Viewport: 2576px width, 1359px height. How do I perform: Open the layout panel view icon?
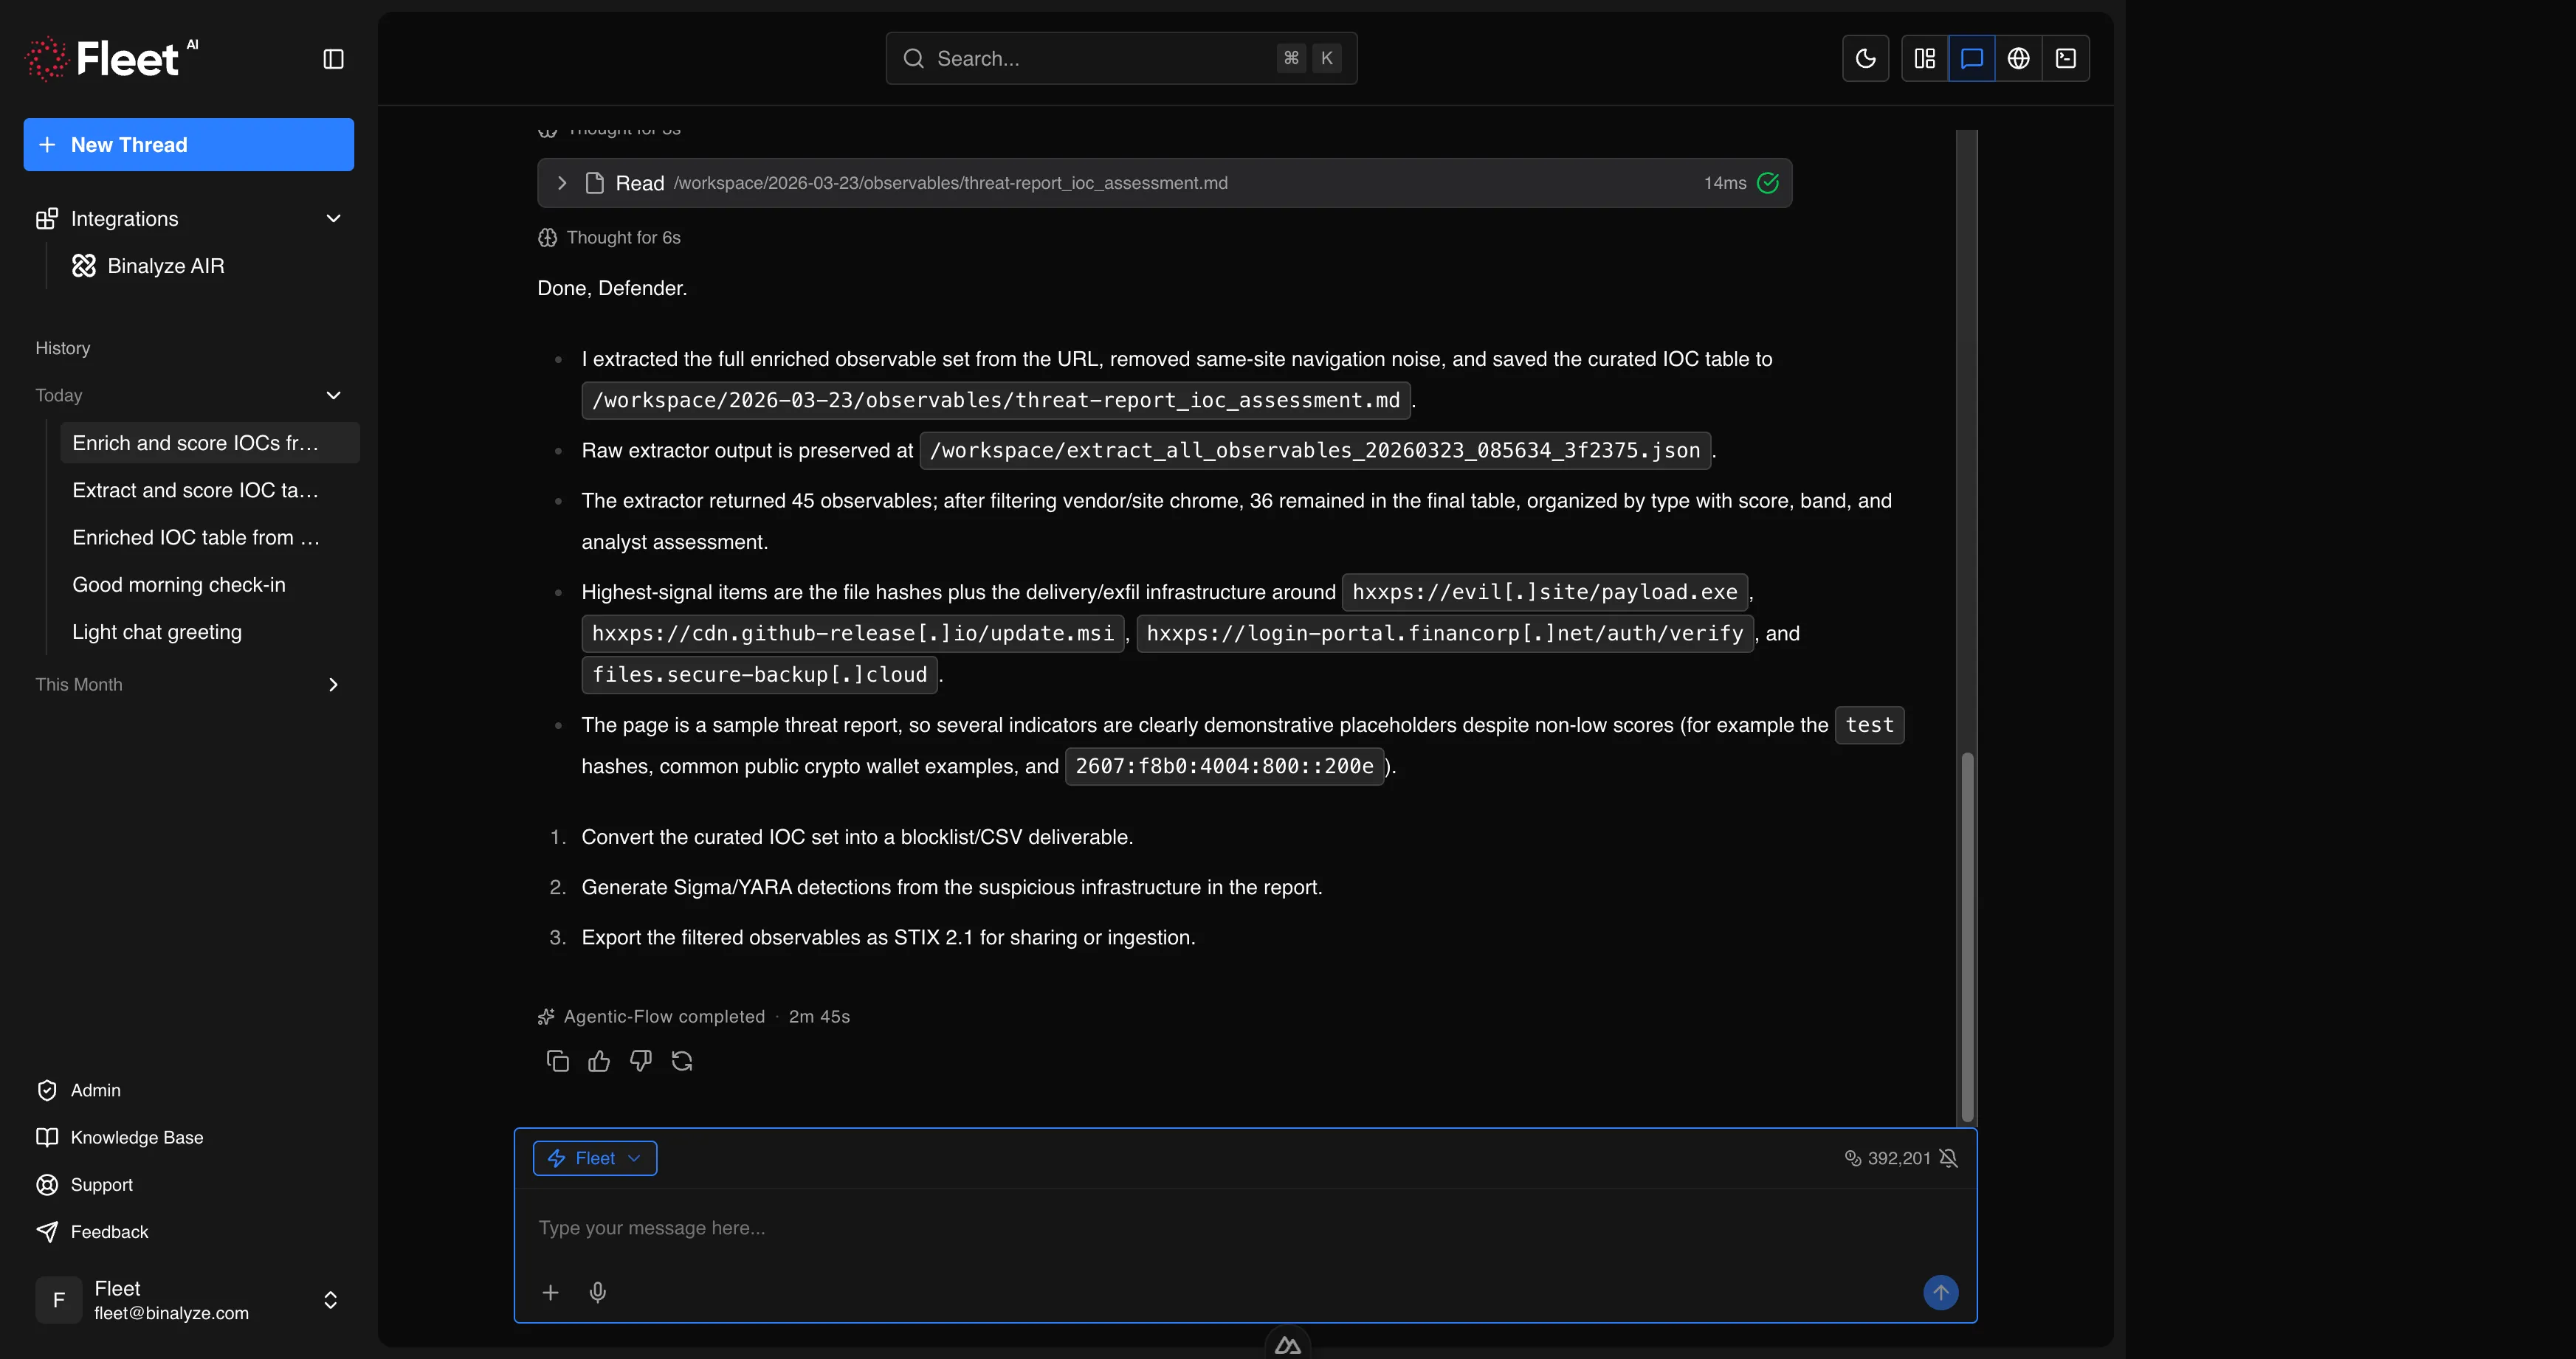coord(1924,58)
